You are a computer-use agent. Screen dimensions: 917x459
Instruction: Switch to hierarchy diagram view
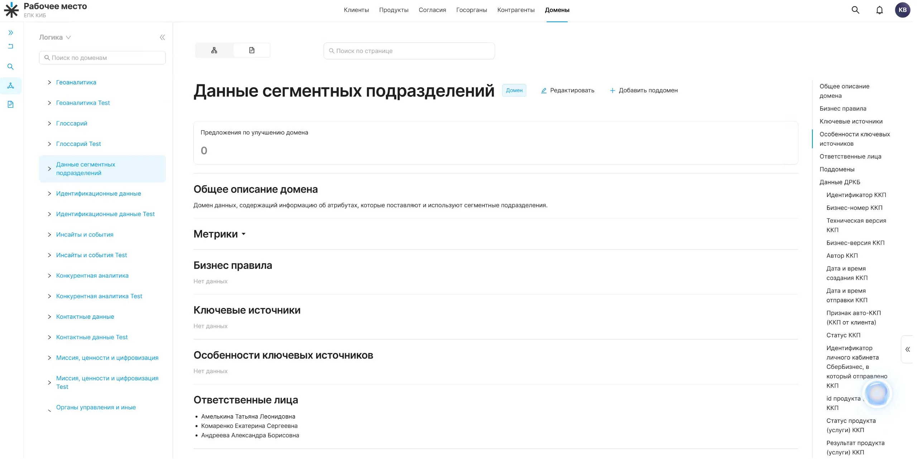(x=214, y=50)
